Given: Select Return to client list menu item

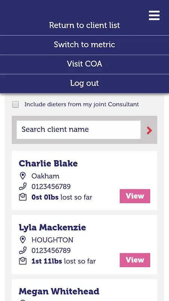Looking at the screenshot, I should 84,25.
